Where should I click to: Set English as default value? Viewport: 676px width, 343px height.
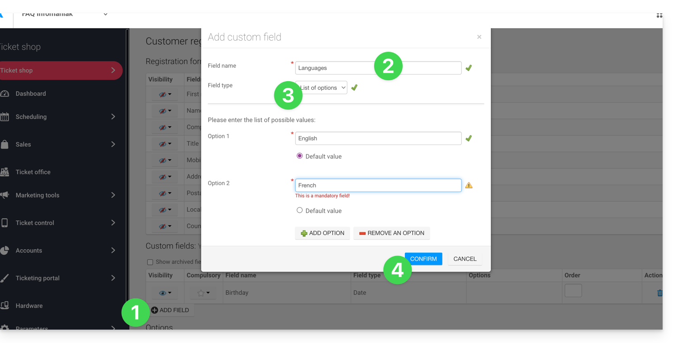click(x=300, y=156)
